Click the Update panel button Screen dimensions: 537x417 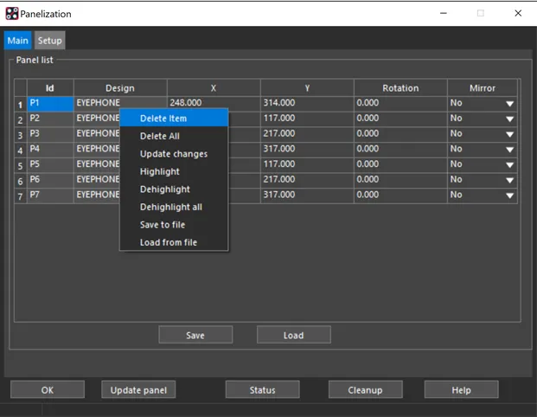point(138,389)
